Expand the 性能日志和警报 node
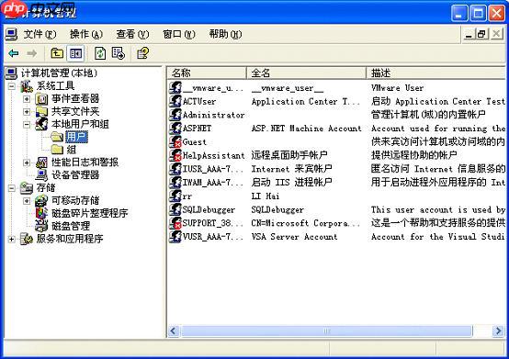The width and height of the screenshot is (509, 359). click(27, 163)
